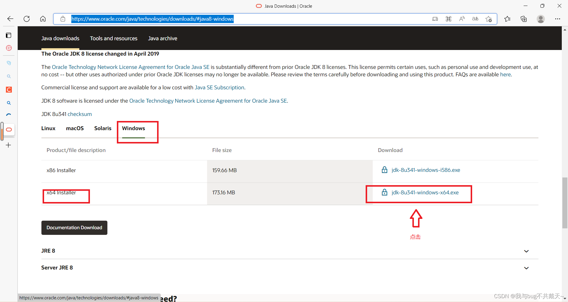Click the Product/file description column header

76,150
